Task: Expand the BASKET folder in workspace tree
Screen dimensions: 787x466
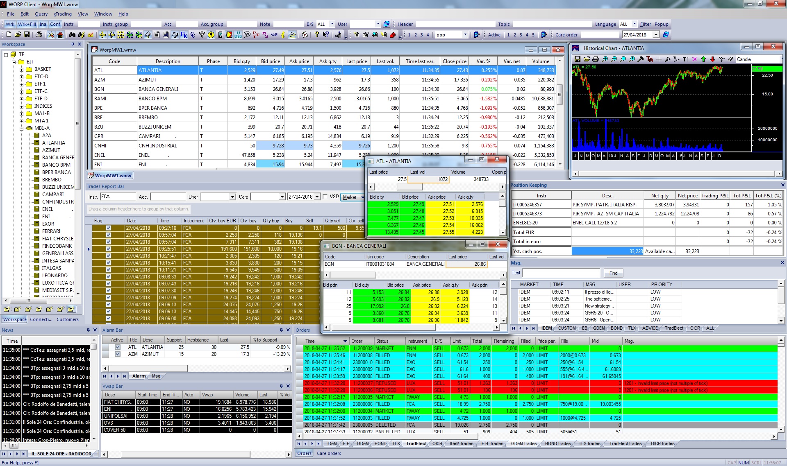Action: (21, 69)
